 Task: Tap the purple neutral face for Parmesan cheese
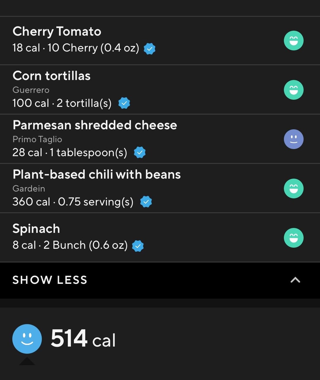pos(294,139)
